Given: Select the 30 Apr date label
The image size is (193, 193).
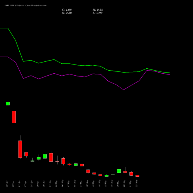Looking at the screenshot, I should click(x=44, y=184).
